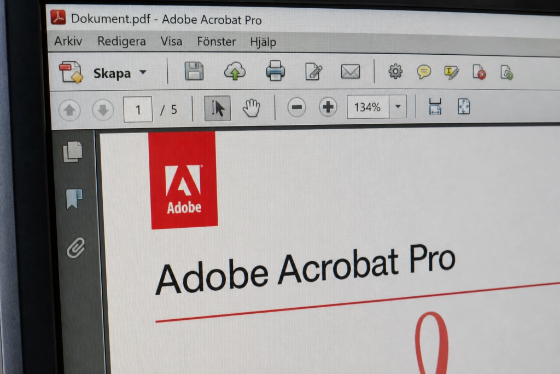Click the Acrobat icon in title bar

tap(58, 17)
